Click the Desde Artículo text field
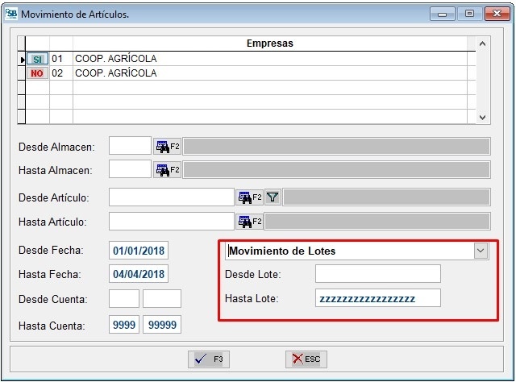The image size is (516, 382). (x=171, y=197)
